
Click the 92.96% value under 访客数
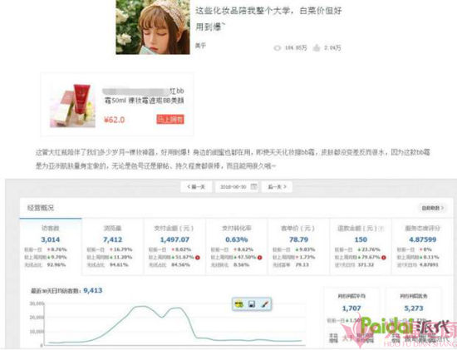click(57, 265)
